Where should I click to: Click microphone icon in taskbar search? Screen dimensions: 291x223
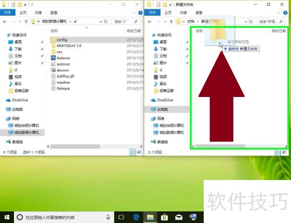[108, 217]
